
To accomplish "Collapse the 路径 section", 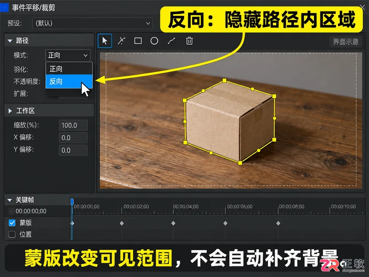I will [10, 41].
